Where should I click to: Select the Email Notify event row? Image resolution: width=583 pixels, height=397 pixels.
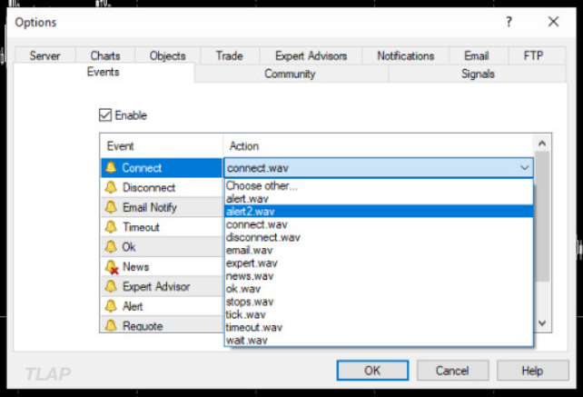162,207
